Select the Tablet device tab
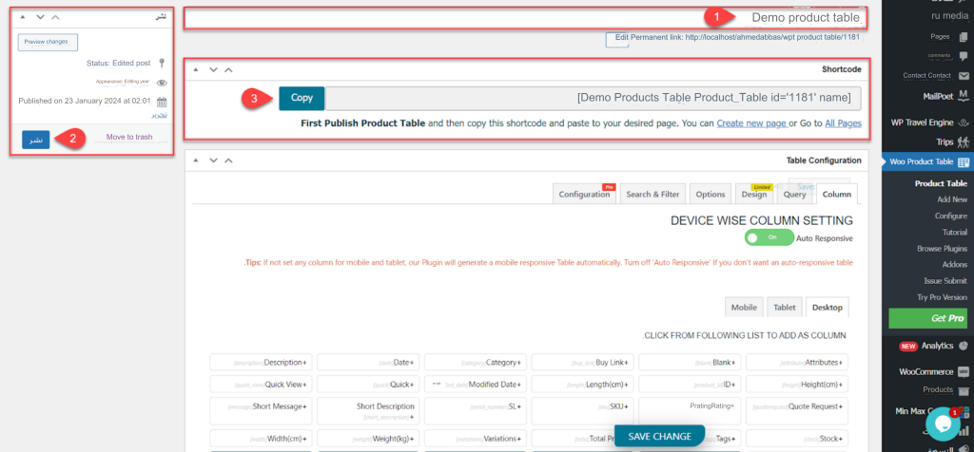974x452 pixels. point(785,308)
